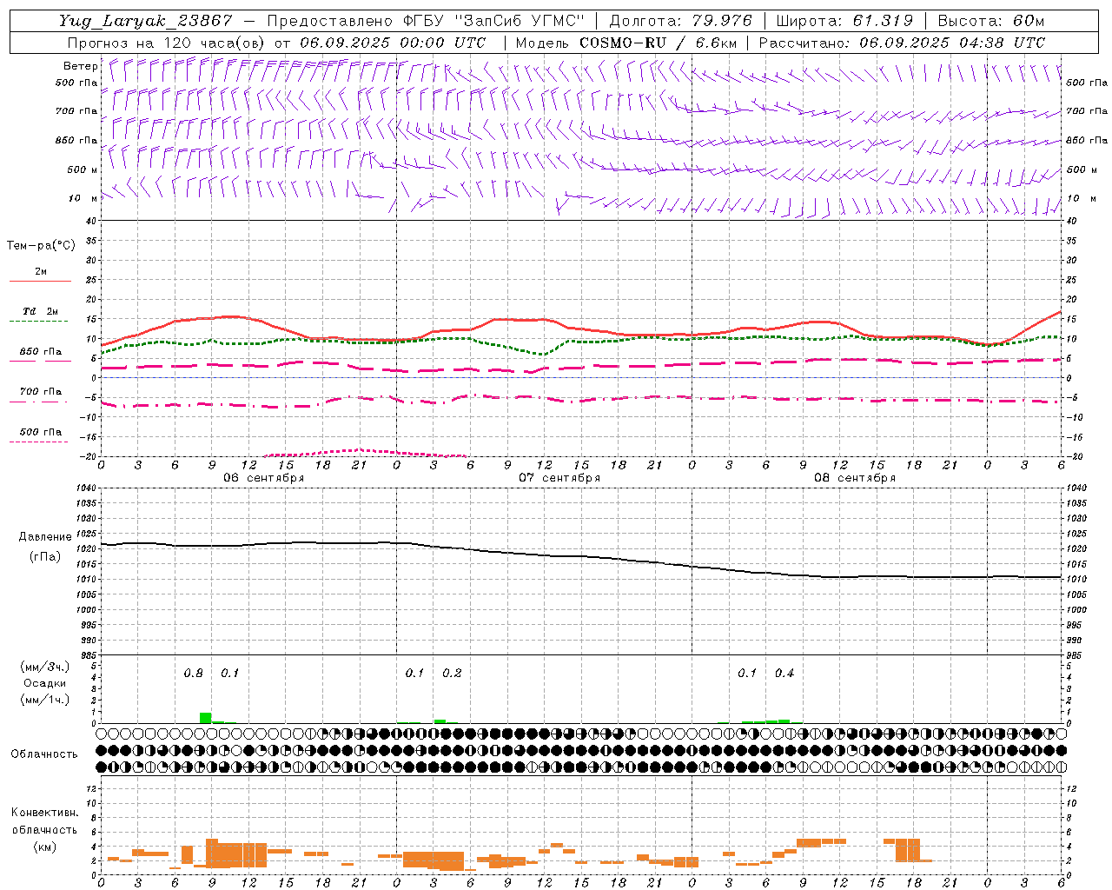Click the 'Конвективн.' convective cloud label

[x=44, y=813]
